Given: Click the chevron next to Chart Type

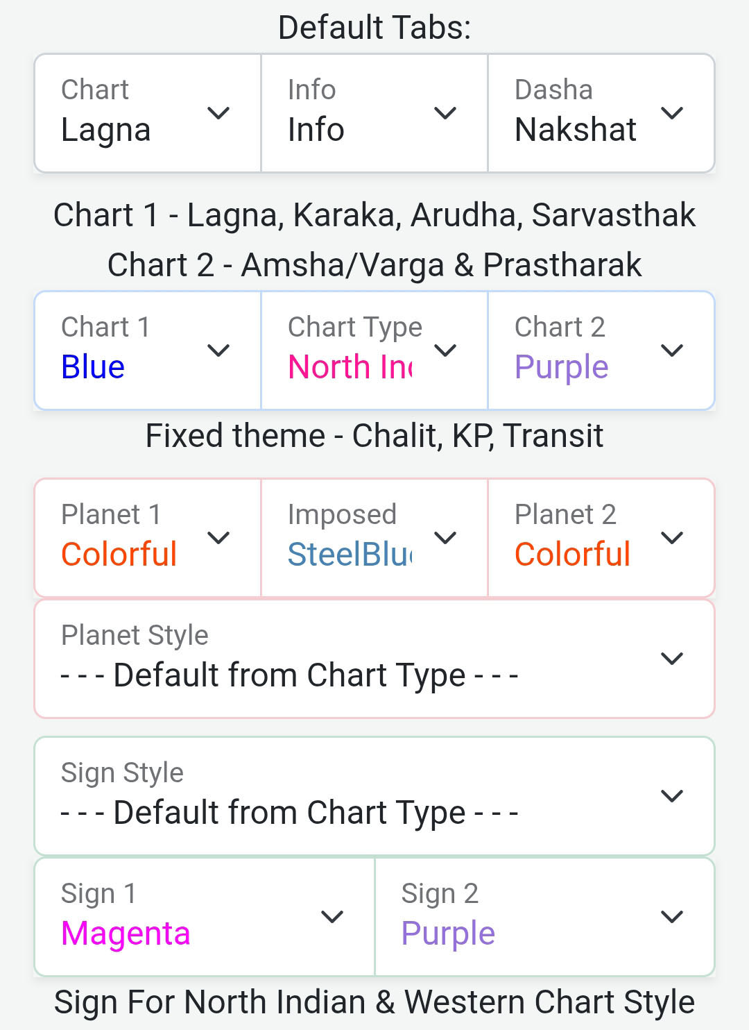Looking at the screenshot, I should (x=445, y=351).
